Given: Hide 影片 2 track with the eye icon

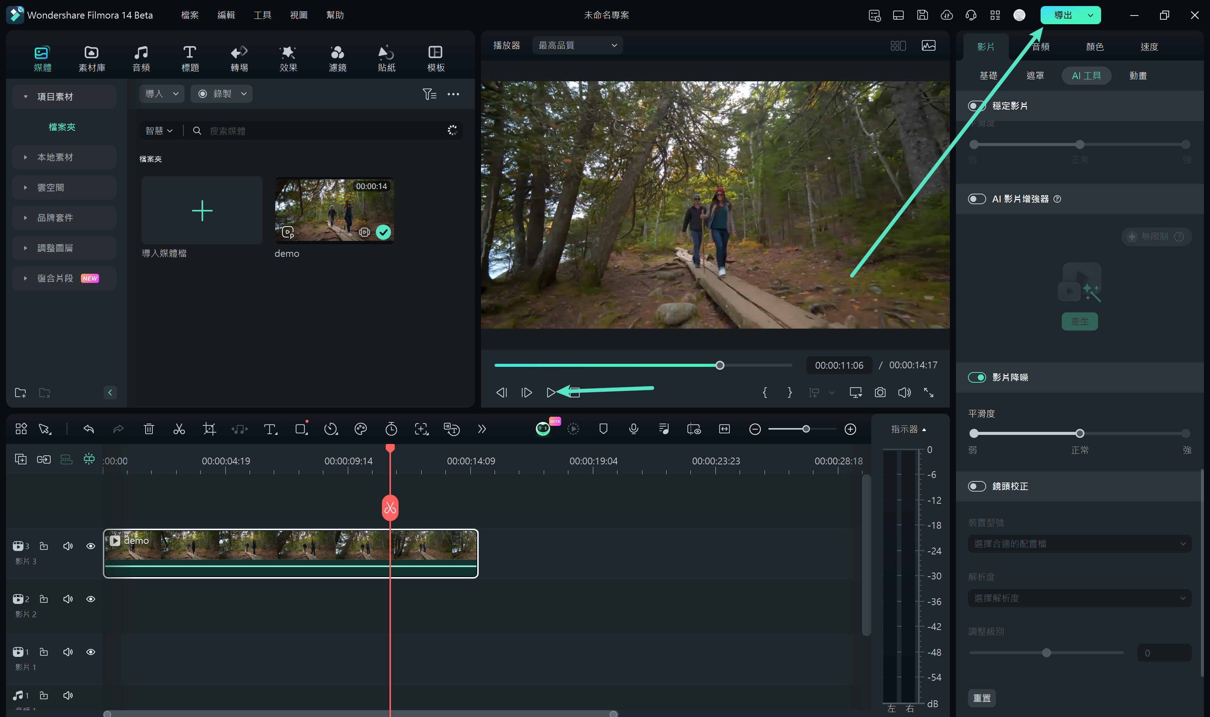Looking at the screenshot, I should 90,599.
